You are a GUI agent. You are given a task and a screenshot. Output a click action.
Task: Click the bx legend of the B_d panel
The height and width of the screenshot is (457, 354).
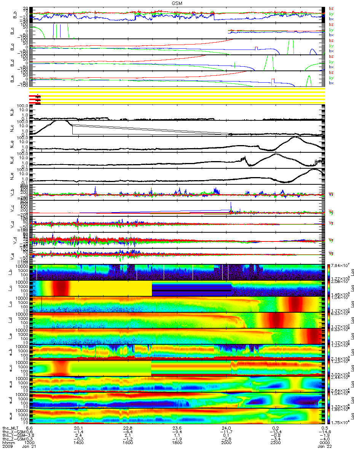point(331,67)
